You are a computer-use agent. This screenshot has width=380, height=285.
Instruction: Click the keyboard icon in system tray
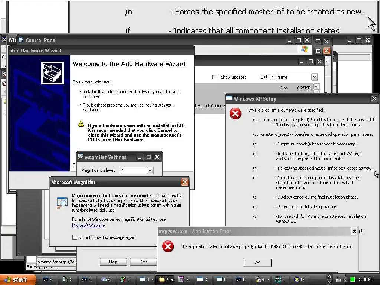click(x=338, y=280)
